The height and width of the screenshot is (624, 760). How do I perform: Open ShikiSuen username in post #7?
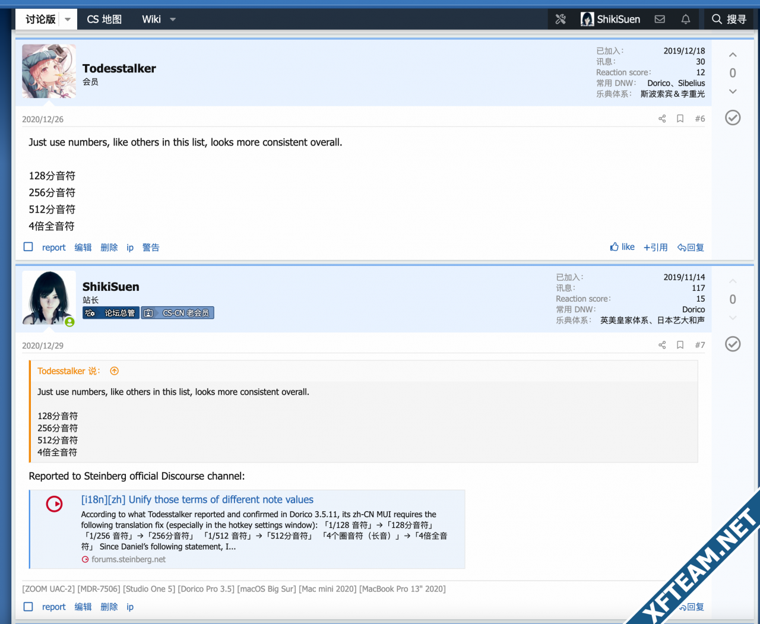coord(111,287)
